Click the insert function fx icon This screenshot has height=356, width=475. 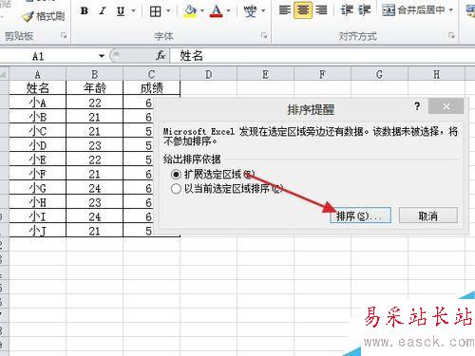[x=161, y=56]
